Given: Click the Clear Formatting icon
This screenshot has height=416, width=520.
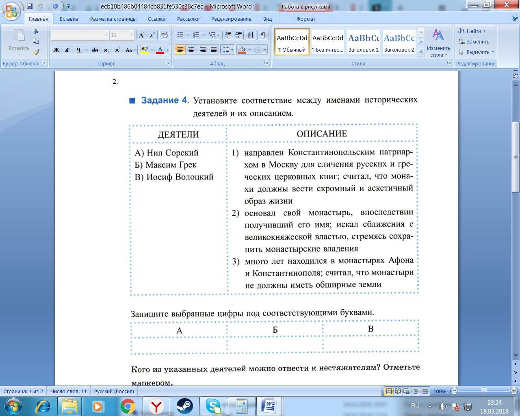Looking at the screenshot, I should pyautogui.click(x=164, y=35).
